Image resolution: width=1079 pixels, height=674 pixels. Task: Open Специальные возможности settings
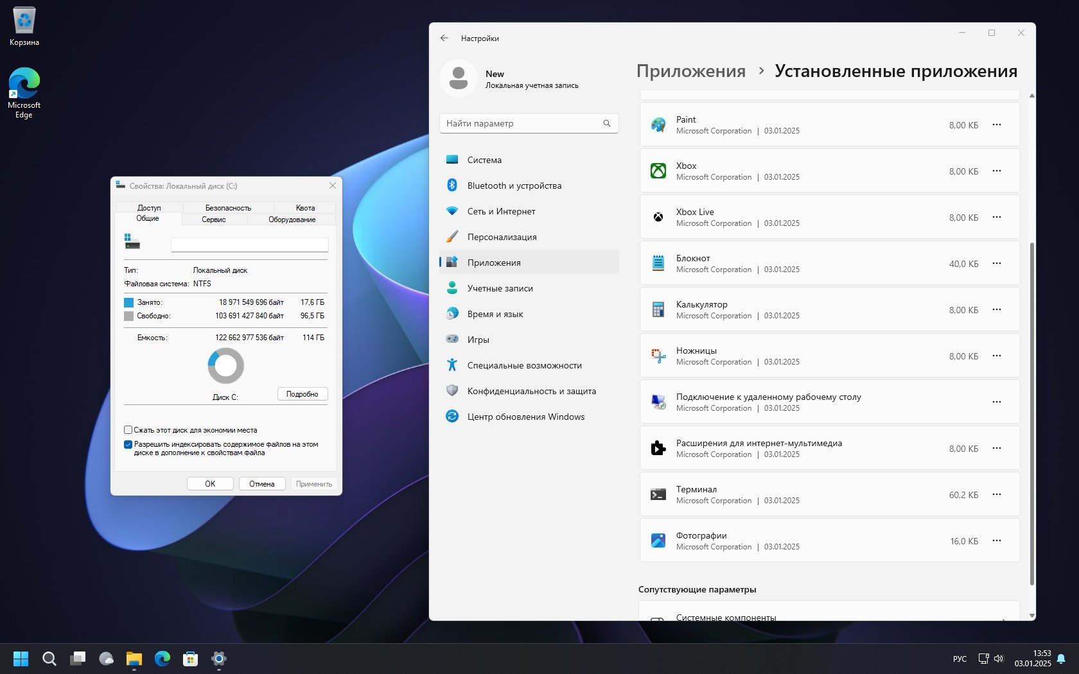(529, 365)
